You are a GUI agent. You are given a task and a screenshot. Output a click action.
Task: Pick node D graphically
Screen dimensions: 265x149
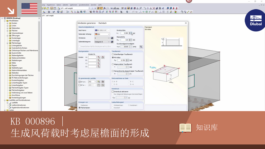[99, 67]
